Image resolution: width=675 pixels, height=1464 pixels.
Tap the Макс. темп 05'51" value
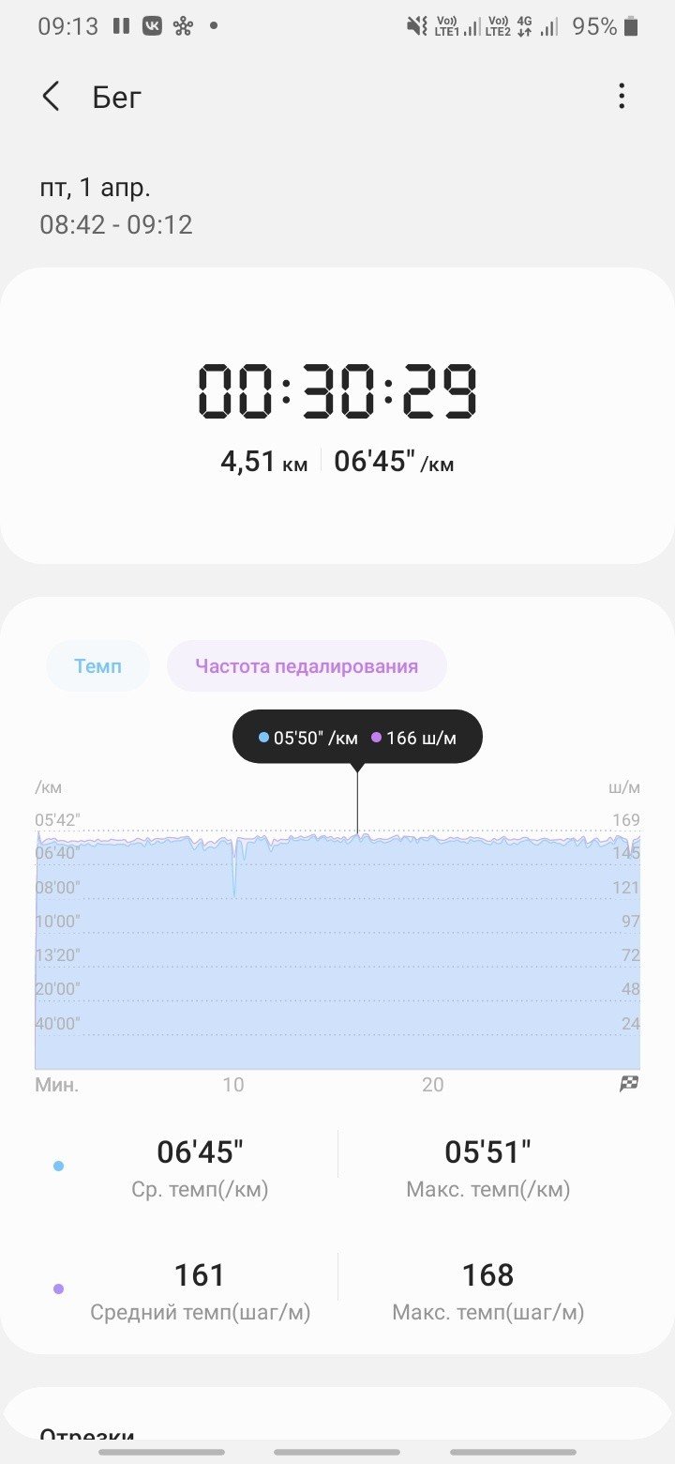pos(487,1151)
